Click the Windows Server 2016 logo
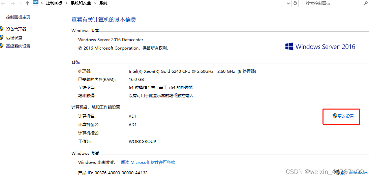Viewport: 369px width, 178px height. [x=320, y=47]
